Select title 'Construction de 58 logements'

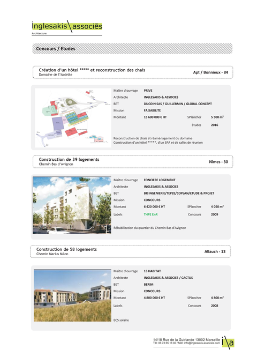[x=66, y=249]
